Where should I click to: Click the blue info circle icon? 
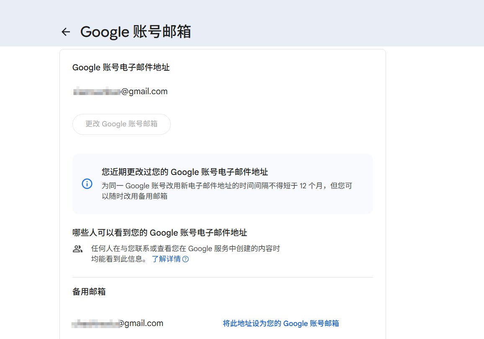[x=87, y=184]
